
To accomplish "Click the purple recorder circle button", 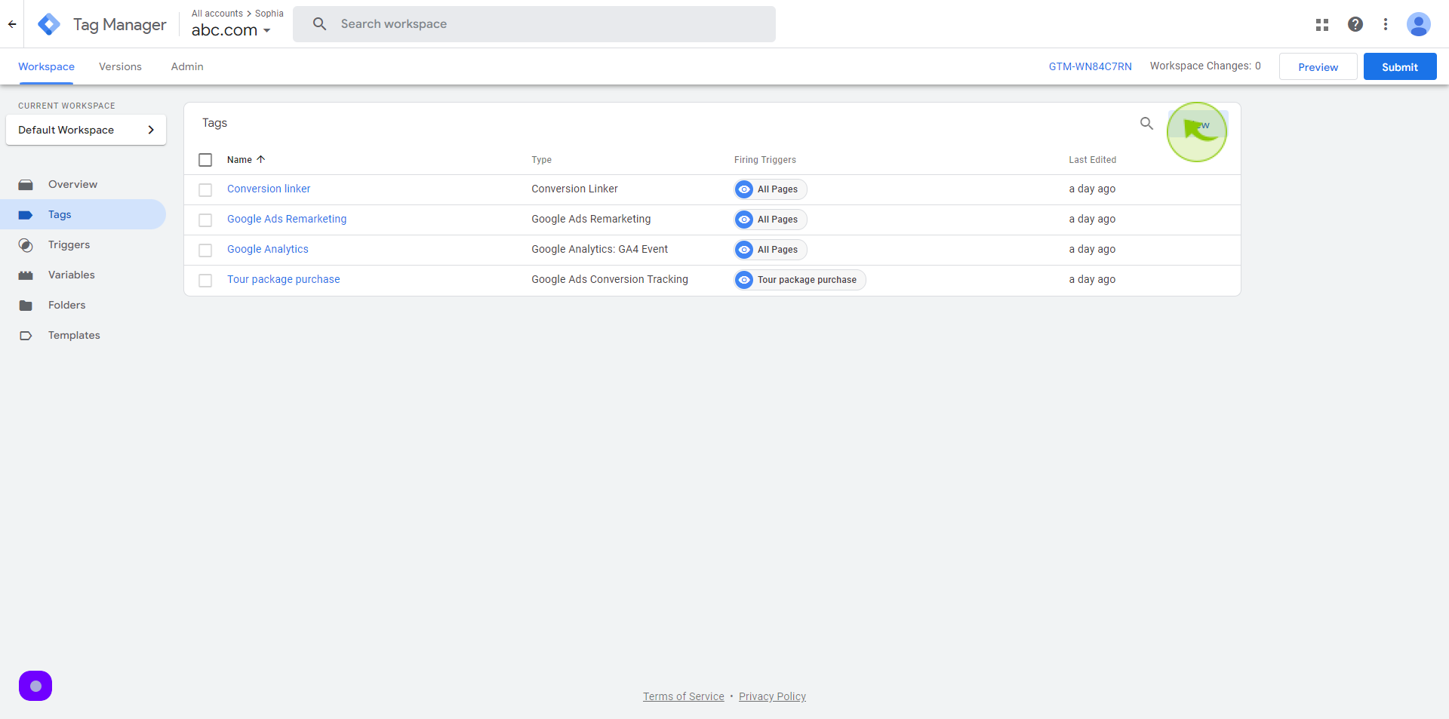I will (x=35, y=686).
